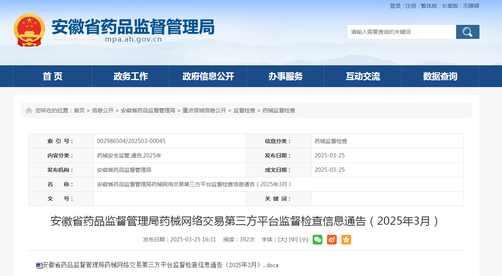The width and height of the screenshot is (502, 276).
Task: Click the orange star favorites icon
Action: 346,239
